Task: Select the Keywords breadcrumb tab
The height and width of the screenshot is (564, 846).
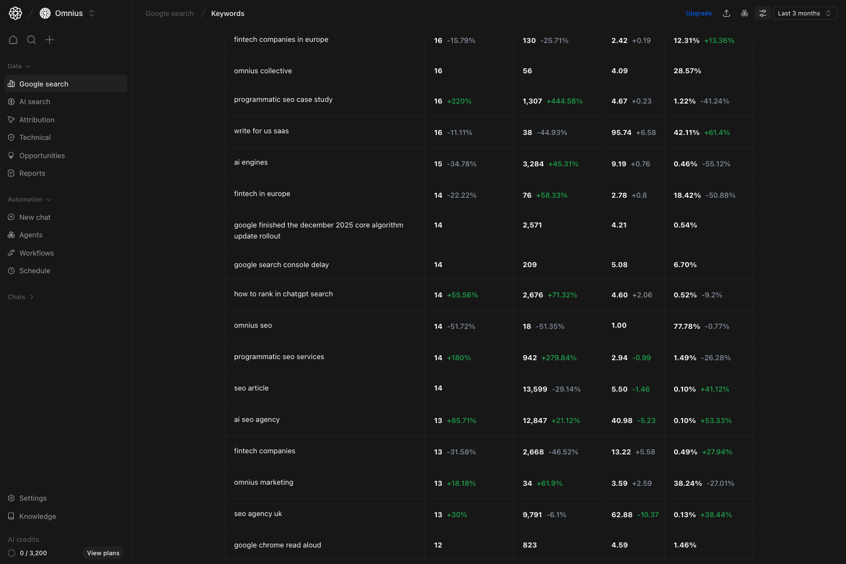Action: coord(227,13)
